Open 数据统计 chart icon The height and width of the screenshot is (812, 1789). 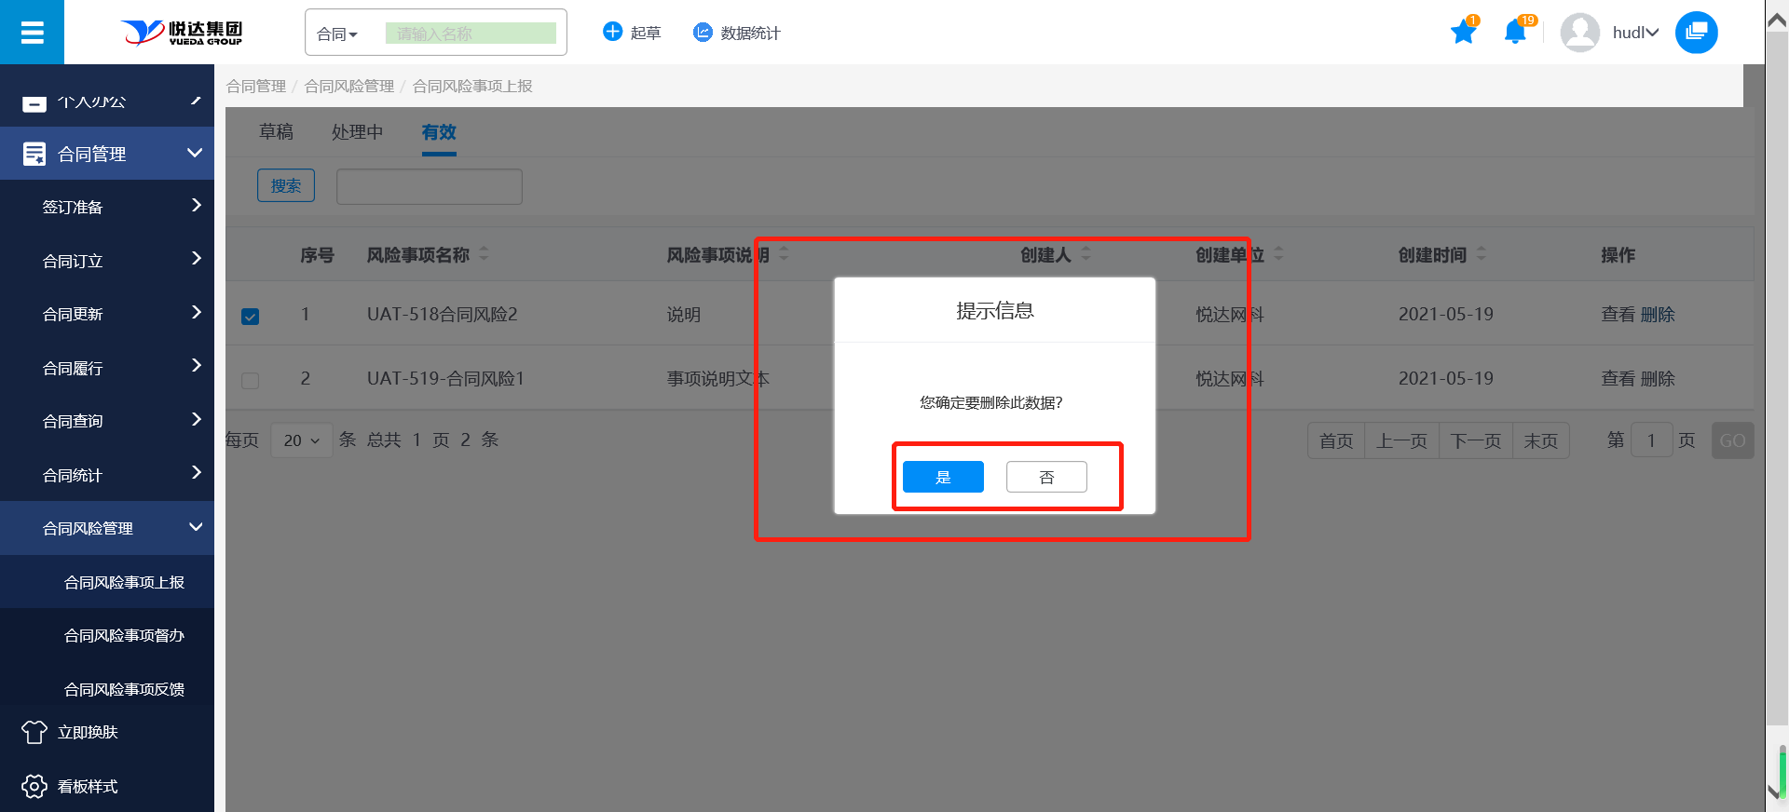click(x=703, y=33)
